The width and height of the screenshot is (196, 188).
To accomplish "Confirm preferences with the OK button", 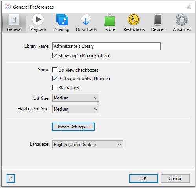I will coord(143,178).
